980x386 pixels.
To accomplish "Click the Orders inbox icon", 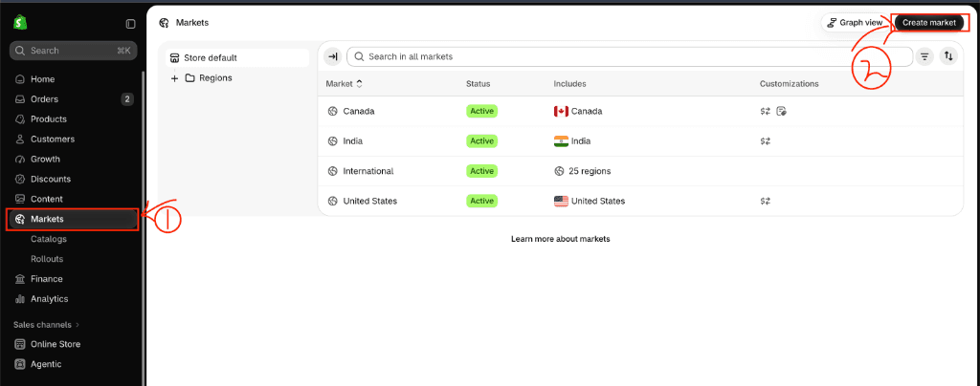I will click(20, 99).
